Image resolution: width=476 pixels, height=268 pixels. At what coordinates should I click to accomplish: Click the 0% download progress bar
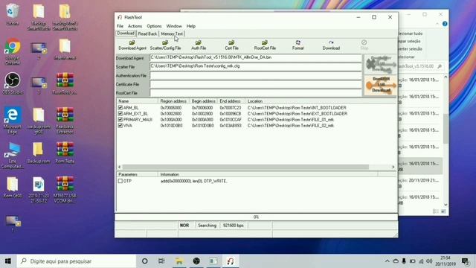pyautogui.click(x=256, y=217)
